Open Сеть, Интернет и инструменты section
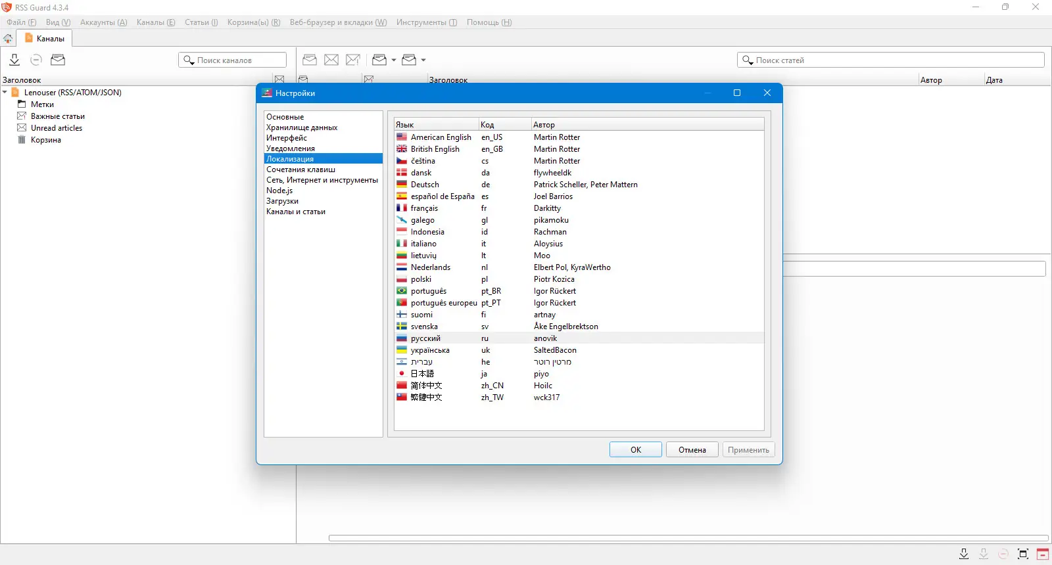The width and height of the screenshot is (1052, 565). (323, 180)
